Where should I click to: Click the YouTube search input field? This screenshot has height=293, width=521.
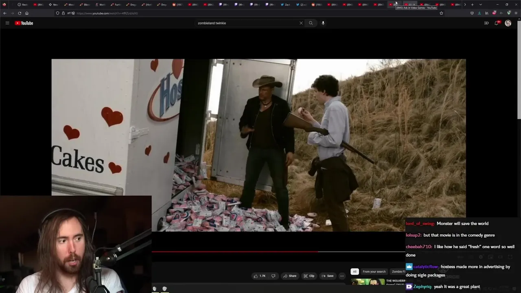click(247, 23)
